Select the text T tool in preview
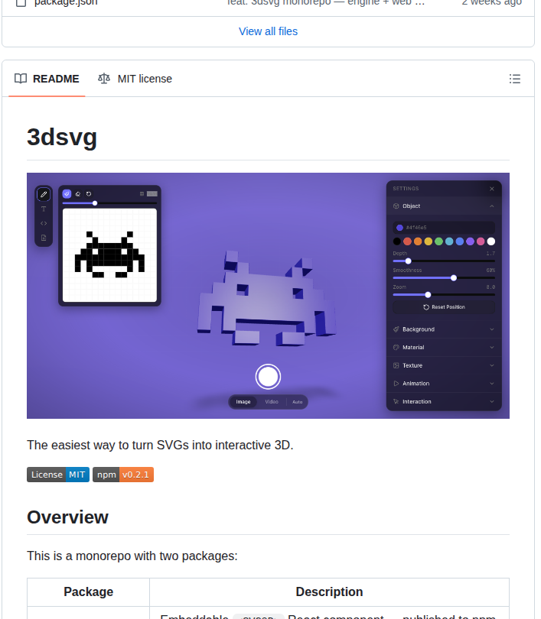Image resolution: width=541 pixels, height=619 pixels. tap(44, 209)
